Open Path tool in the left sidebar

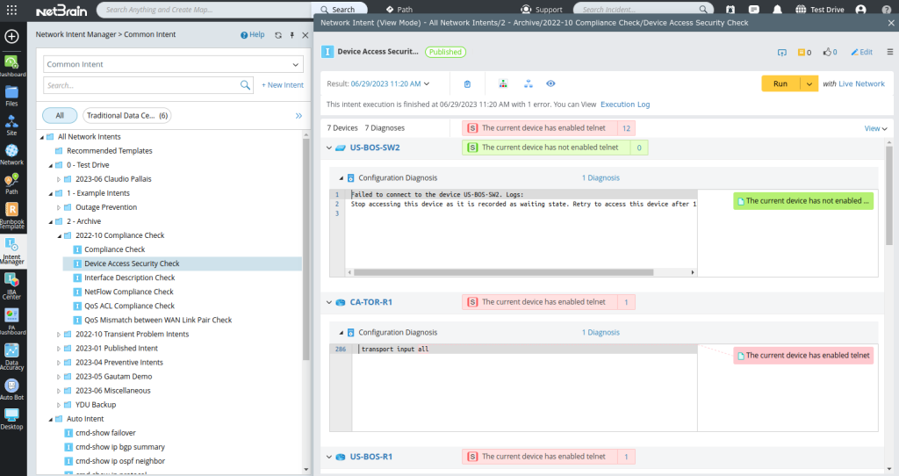click(x=11, y=184)
